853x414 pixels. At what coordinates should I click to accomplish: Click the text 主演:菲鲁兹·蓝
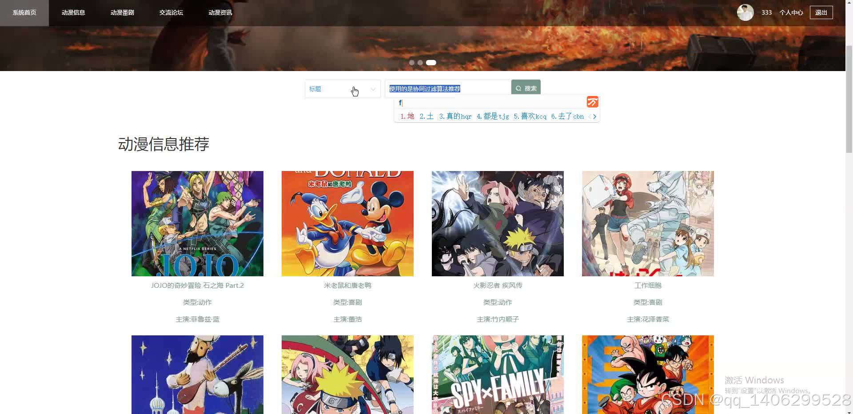click(197, 319)
